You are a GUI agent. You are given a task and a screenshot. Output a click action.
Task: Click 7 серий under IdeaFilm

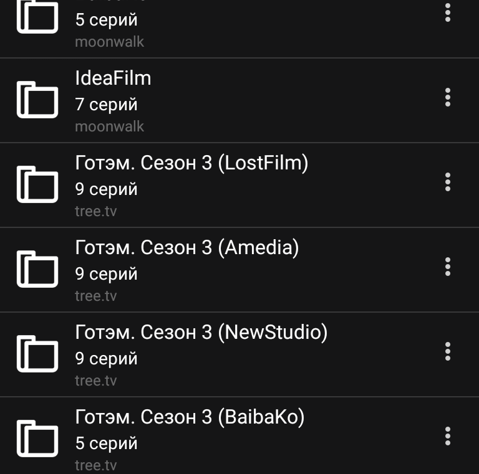click(x=106, y=105)
